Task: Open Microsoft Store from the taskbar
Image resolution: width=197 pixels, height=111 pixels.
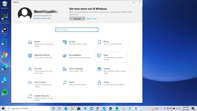Action: pos(79,108)
